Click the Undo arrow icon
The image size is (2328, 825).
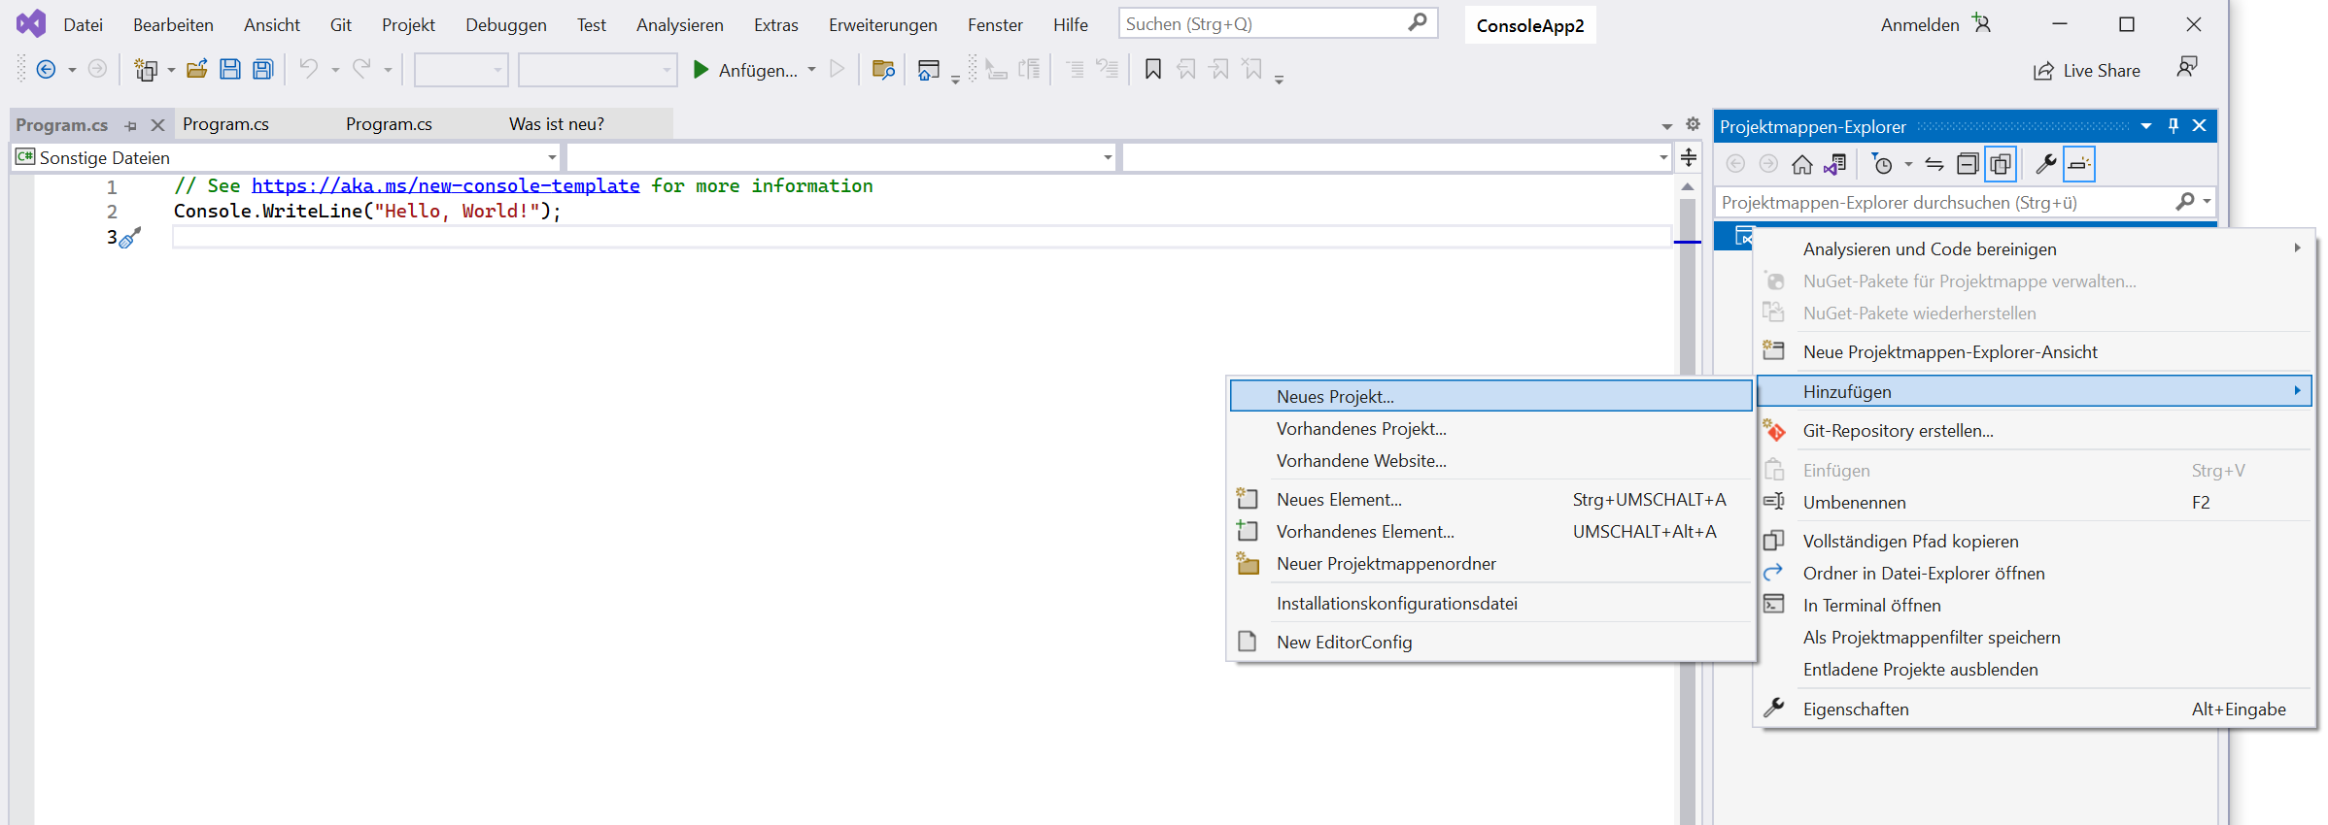pyautogui.click(x=309, y=69)
